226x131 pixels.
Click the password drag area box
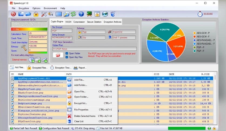pos(29,24)
